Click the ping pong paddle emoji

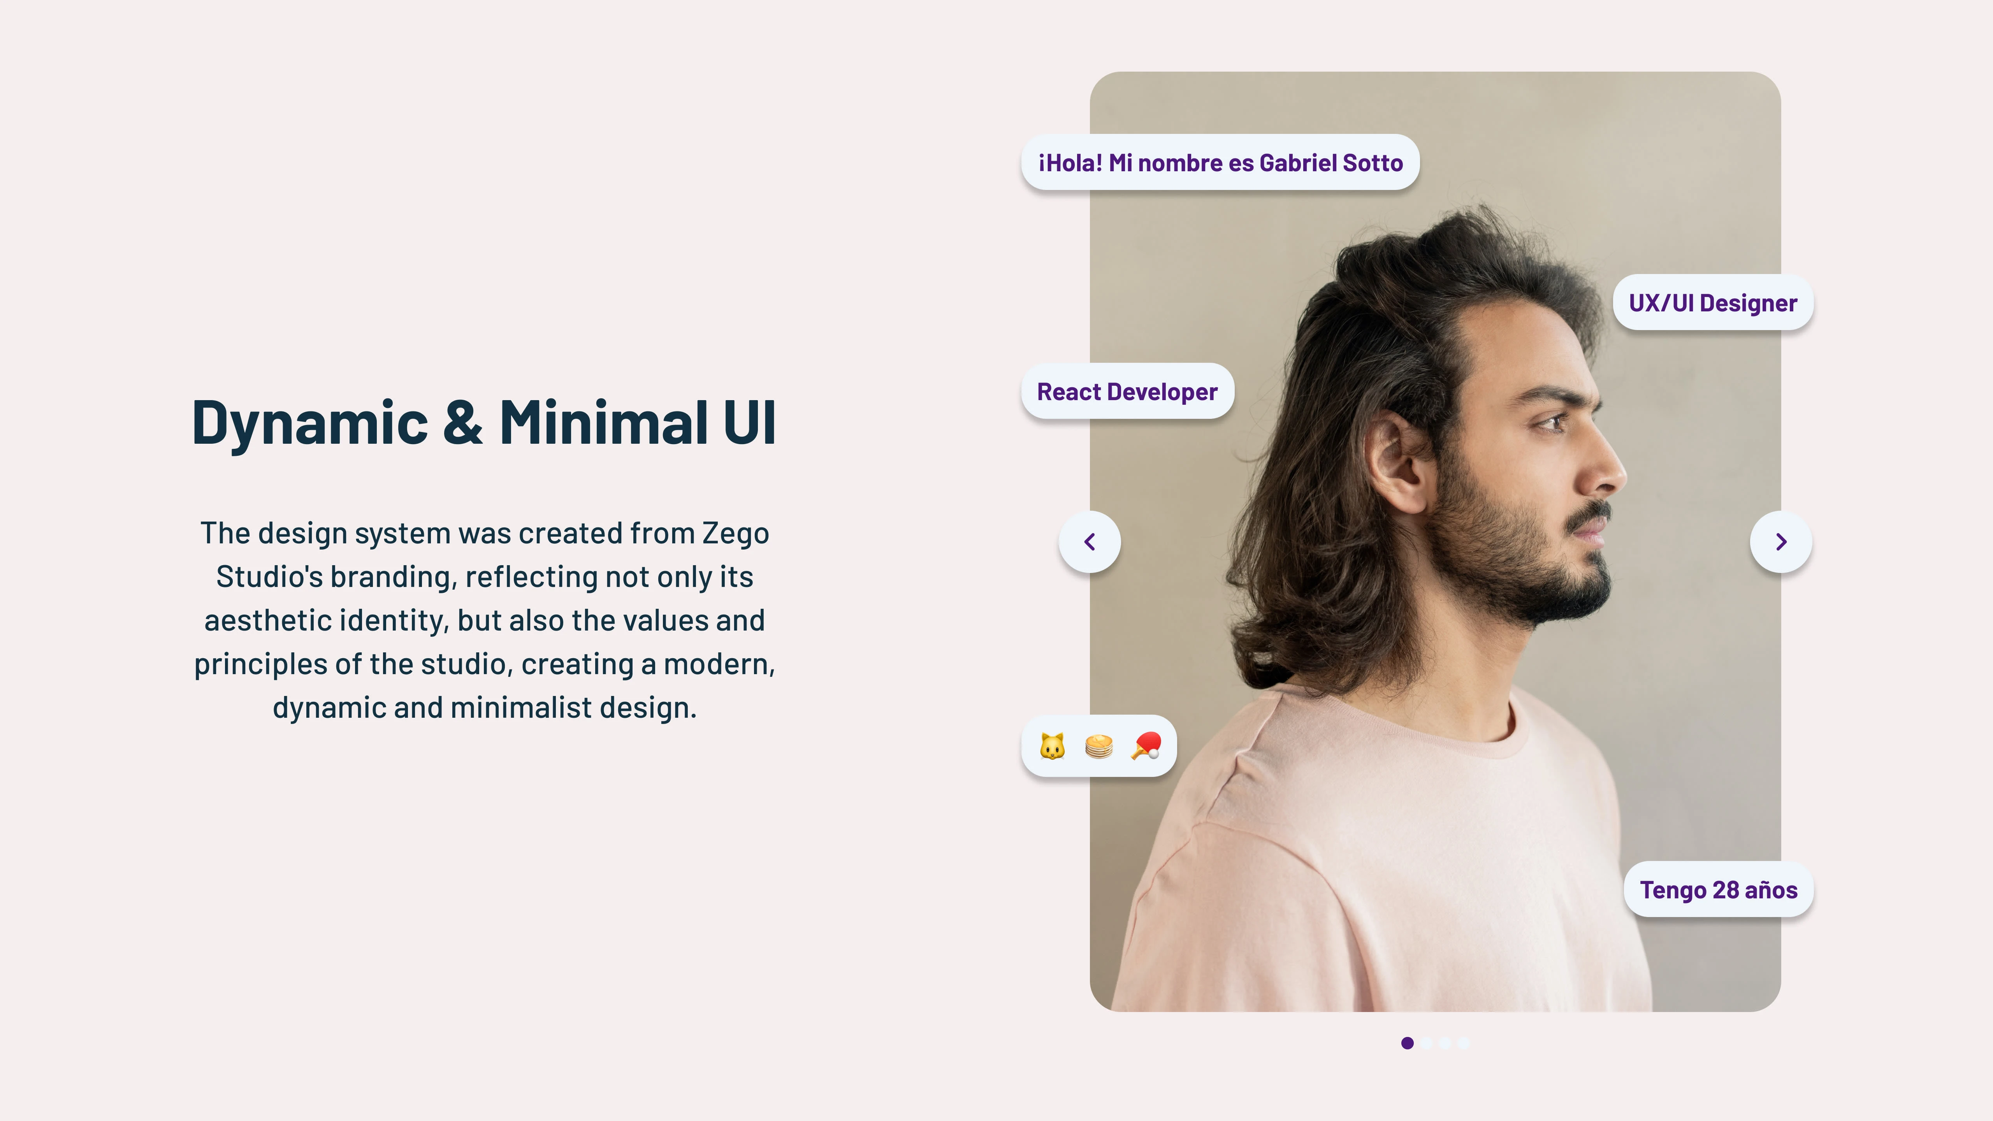click(x=1146, y=746)
